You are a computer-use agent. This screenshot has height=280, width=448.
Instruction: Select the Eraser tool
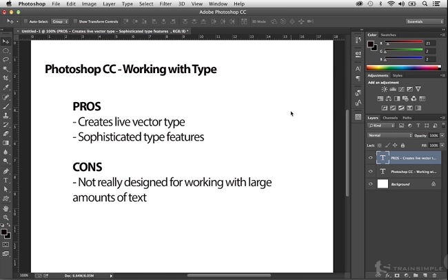(x=6, y=134)
